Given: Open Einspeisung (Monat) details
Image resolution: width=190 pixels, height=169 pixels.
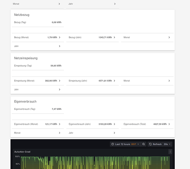Looking at the screenshot, I should point(38,81).
